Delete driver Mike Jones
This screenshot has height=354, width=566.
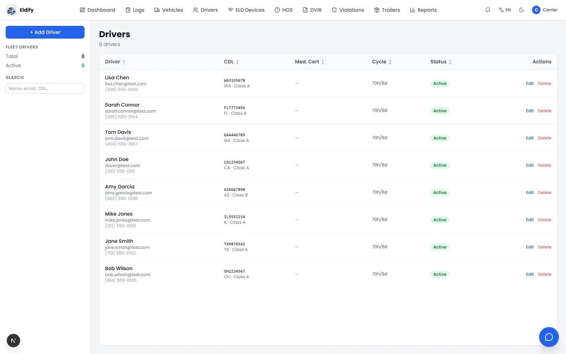(545, 220)
